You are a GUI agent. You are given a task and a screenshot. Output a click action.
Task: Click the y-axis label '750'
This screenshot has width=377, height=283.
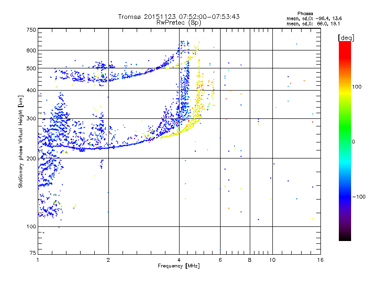31,30
